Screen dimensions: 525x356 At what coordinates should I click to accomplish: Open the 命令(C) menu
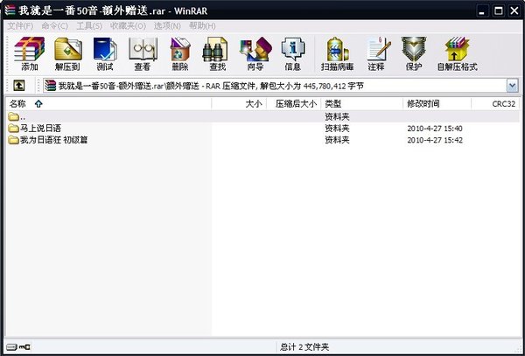pos(55,25)
